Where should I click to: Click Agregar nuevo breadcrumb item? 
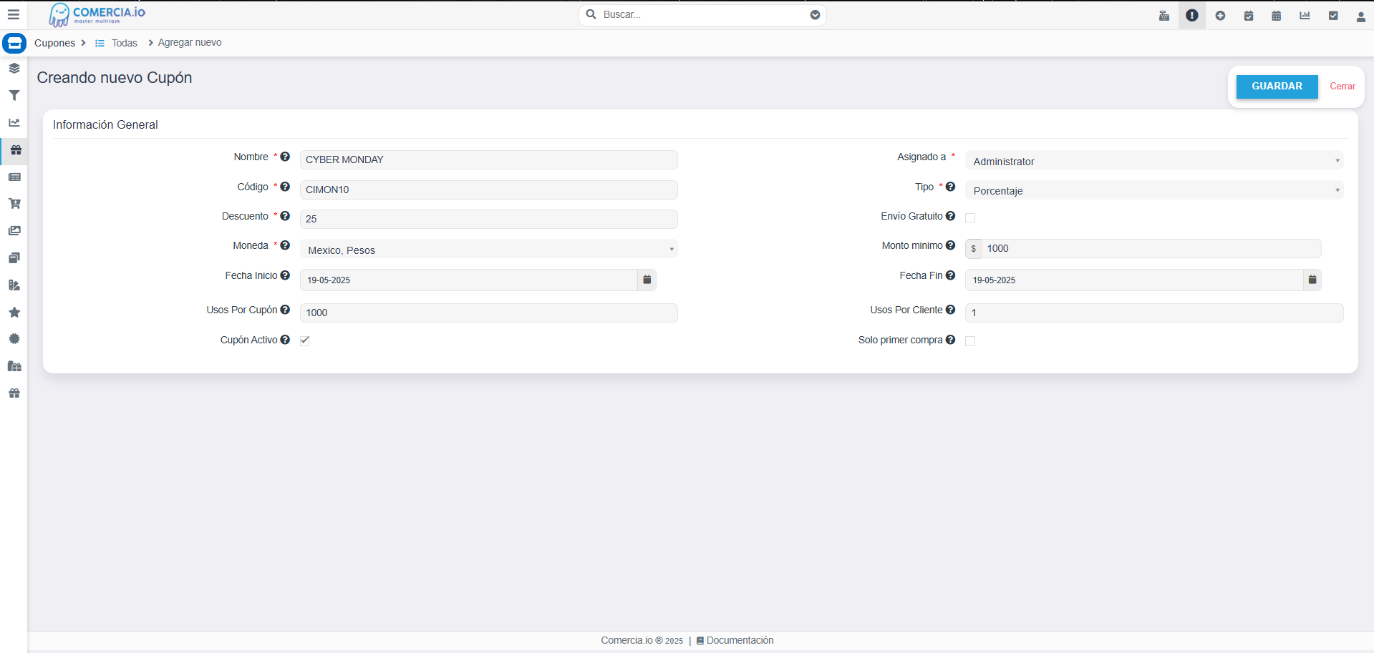[190, 43]
